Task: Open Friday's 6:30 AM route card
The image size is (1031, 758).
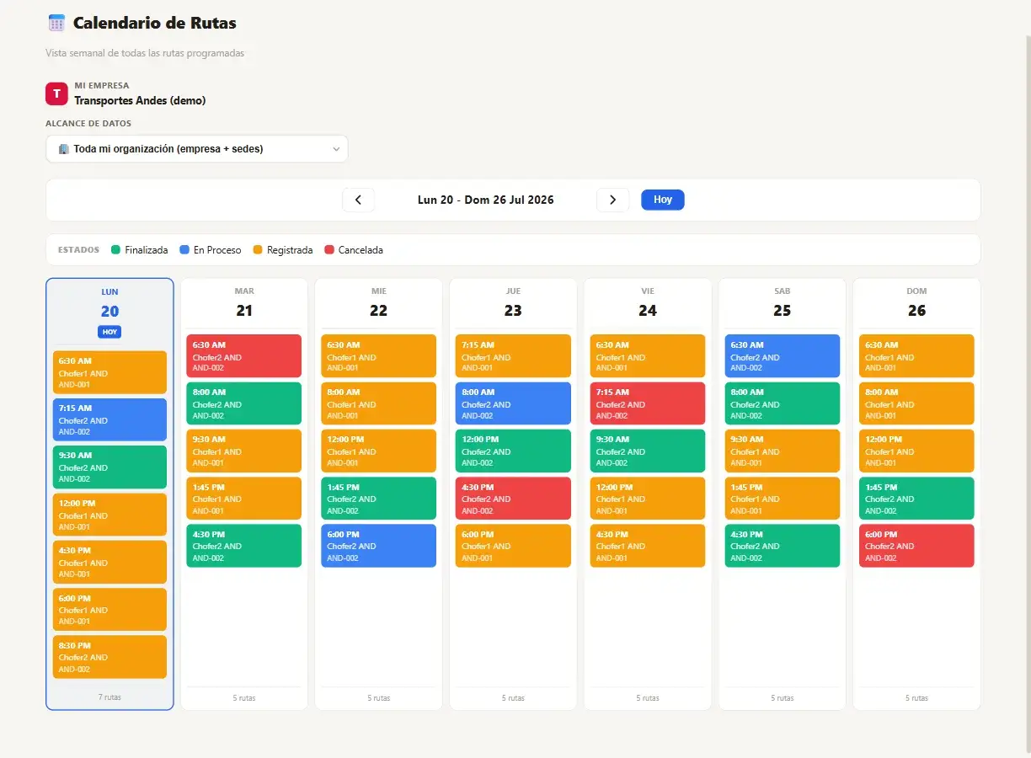Action: point(648,356)
